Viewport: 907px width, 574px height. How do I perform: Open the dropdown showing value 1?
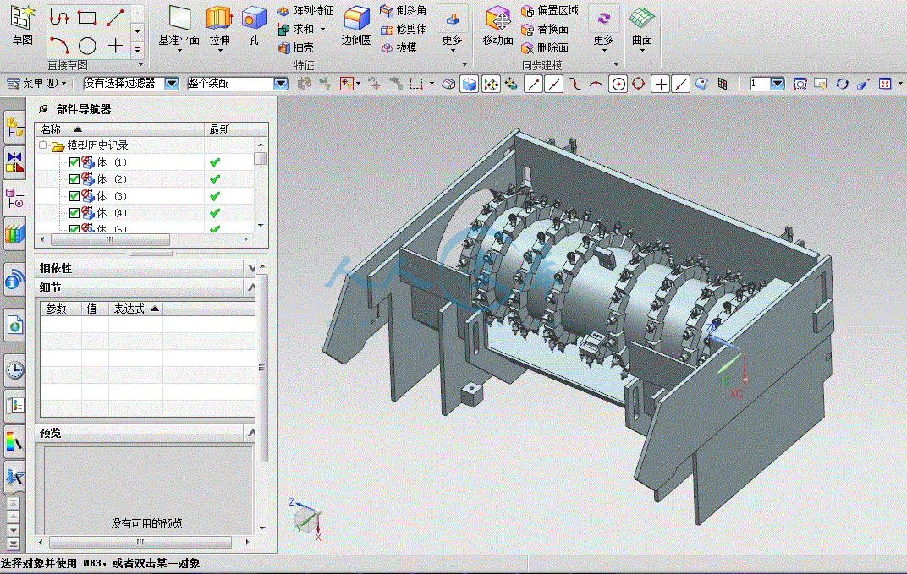[x=778, y=84]
